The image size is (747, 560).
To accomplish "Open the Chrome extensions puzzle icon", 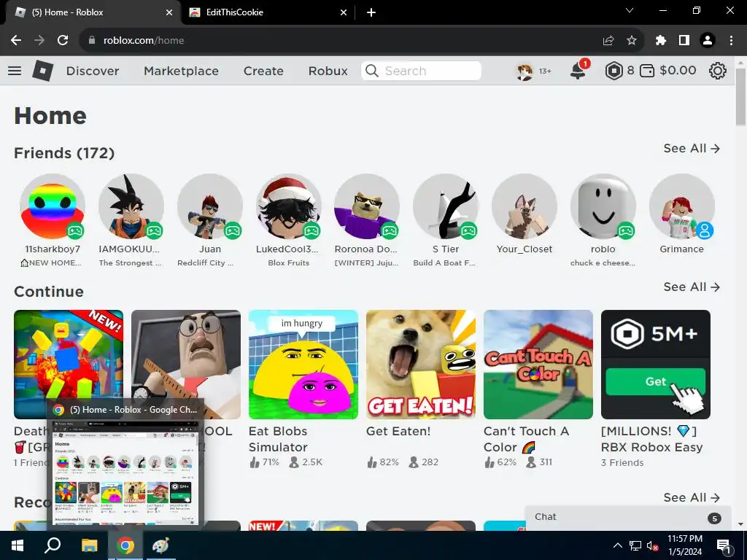I will 660,41.
